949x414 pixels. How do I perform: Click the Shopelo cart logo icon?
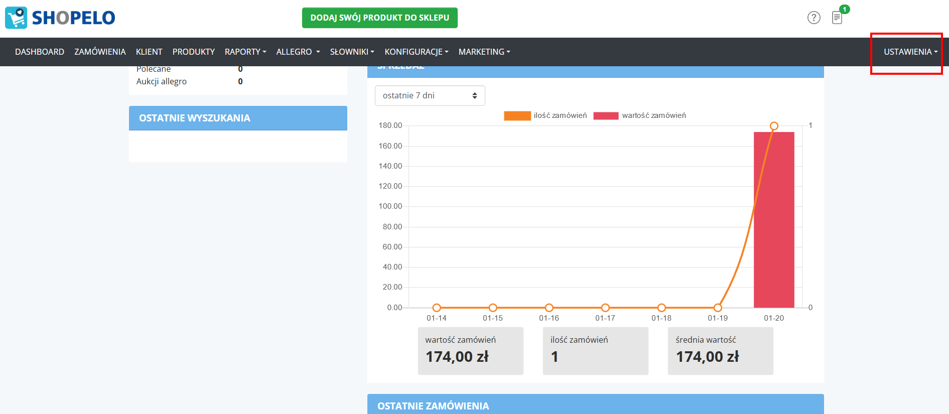click(x=16, y=18)
